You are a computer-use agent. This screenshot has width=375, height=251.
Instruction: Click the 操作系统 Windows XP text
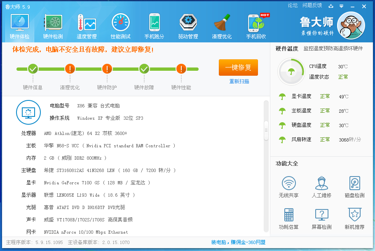[110, 118]
